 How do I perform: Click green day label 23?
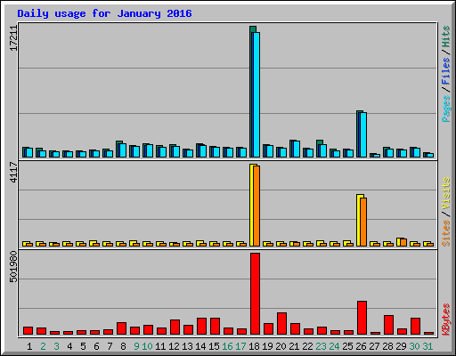tap(321, 346)
